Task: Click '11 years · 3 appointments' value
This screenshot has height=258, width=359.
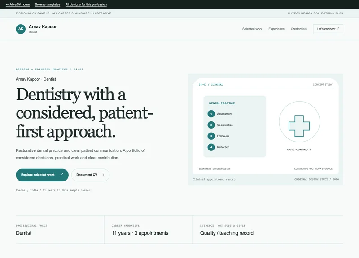Action: click(140, 233)
